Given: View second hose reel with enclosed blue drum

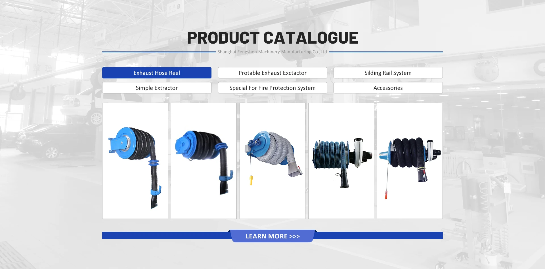Looking at the screenshot, I should click(204, 161).
